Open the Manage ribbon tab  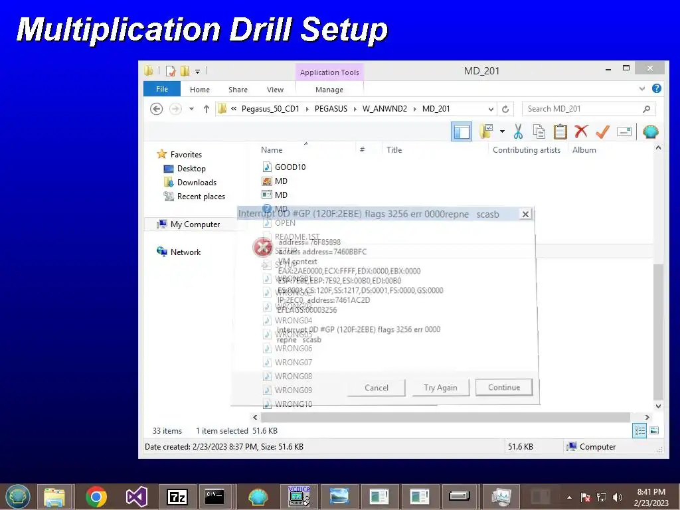(329, 90)
